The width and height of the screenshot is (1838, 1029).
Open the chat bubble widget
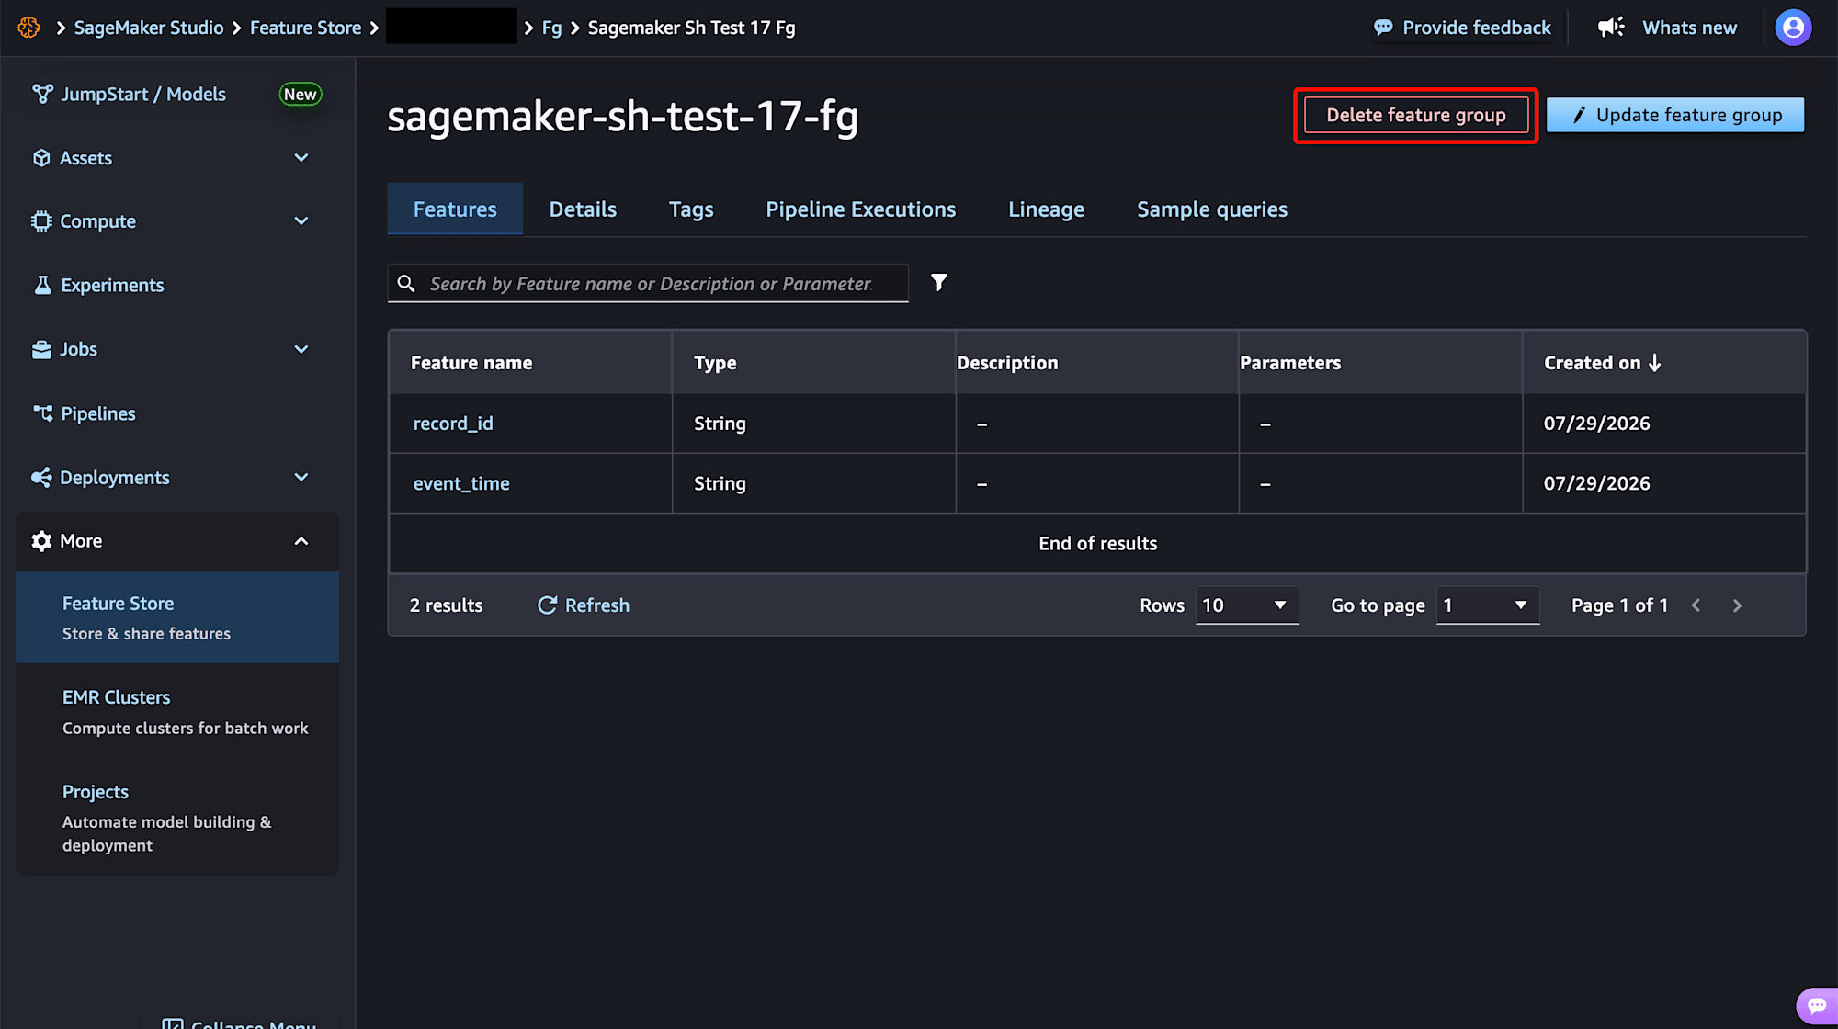click(1817, 1006)
